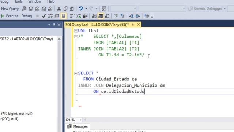Open Analysis Services DAX Query icon
234x132 pixels.
point(50,8)
